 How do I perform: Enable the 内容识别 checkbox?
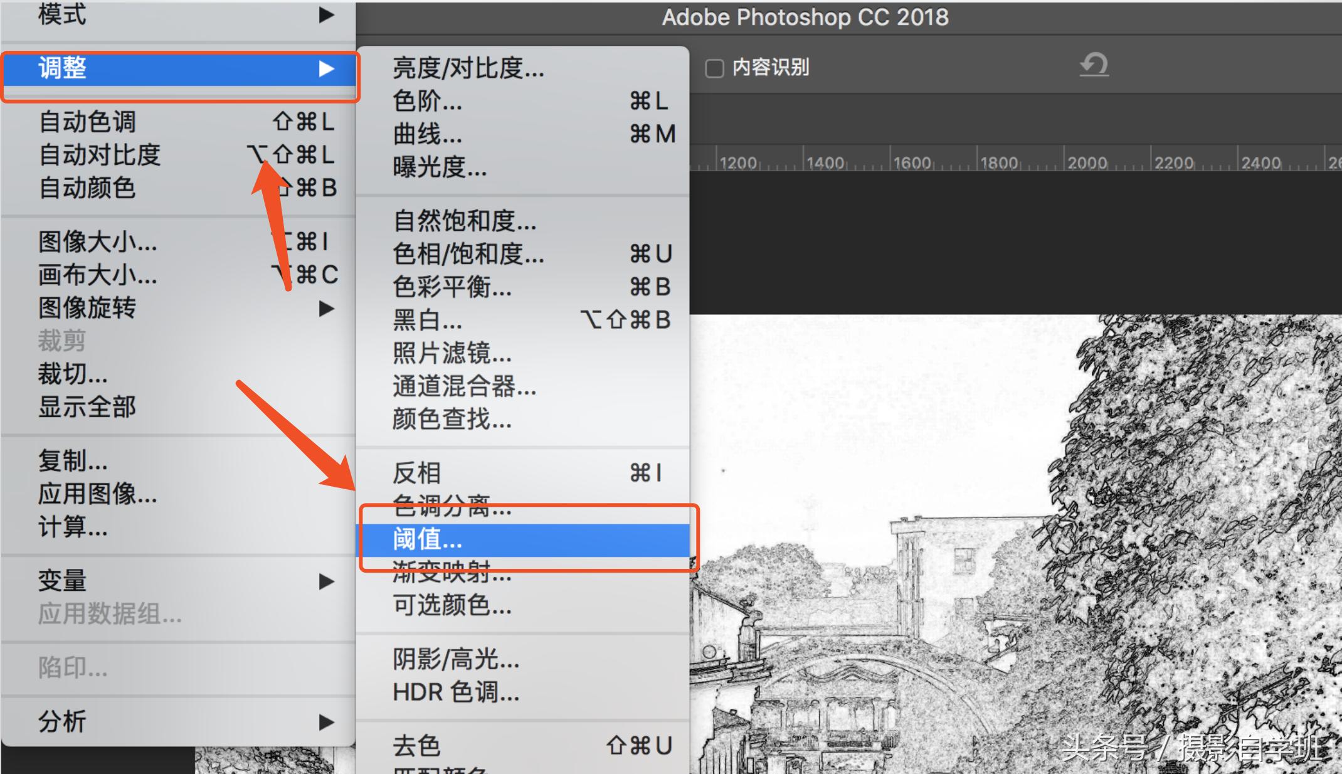(714, 67)
